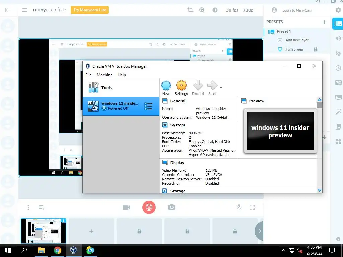Image resolution: width=343 pixels, height=257 pixels.
Task: Start the virtual machine with Start arrow
Action: [212, 88]
